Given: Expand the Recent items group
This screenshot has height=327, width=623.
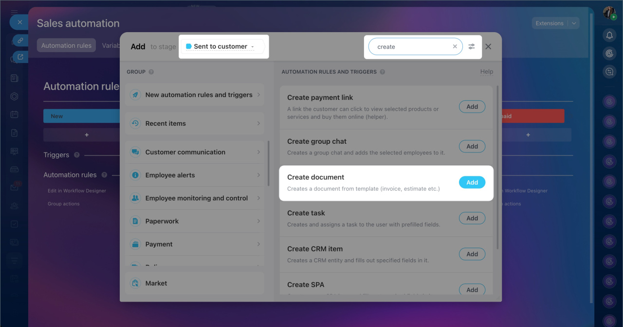Looking at the screenshot, I should click(x=195, y=124).
